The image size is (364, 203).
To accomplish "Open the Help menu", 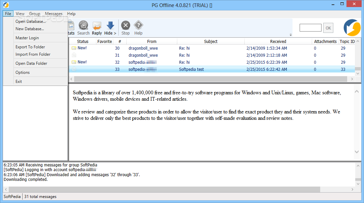I will pos(71,14).
